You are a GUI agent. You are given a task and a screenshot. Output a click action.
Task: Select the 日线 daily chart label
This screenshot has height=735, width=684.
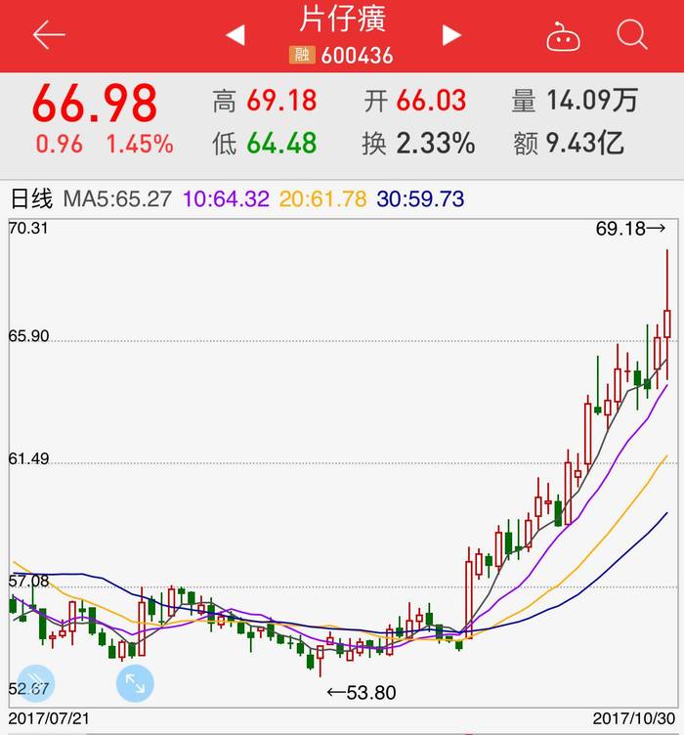[31, 198]
